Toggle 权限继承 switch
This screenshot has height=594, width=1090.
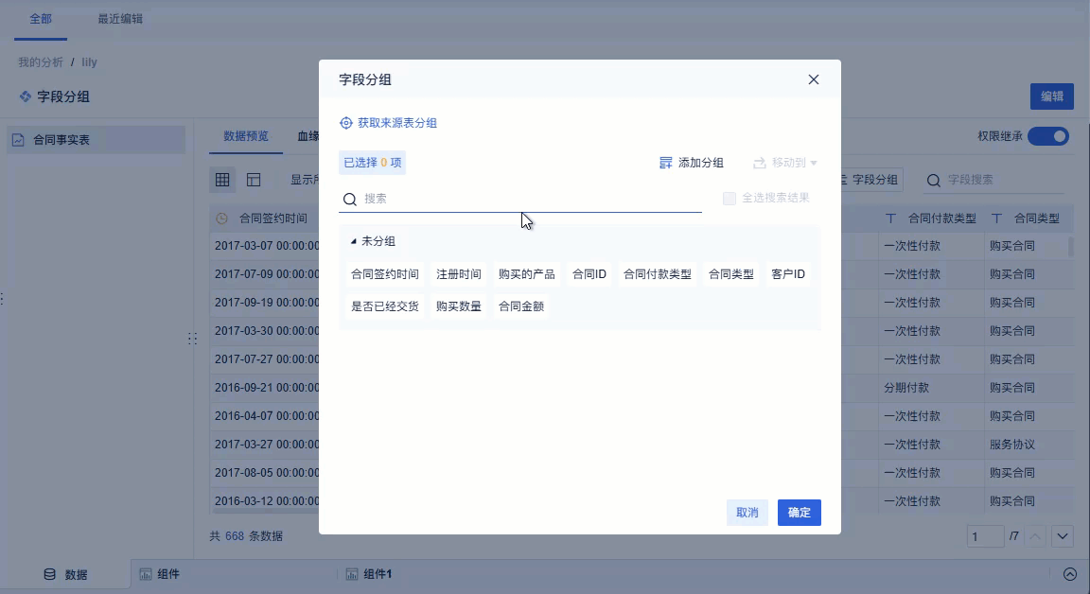(1048, 136)
